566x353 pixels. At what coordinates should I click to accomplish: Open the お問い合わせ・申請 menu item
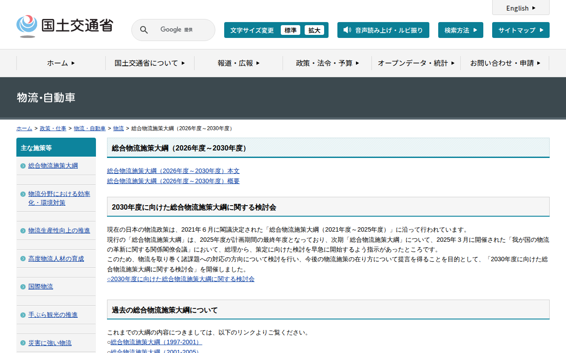505,63
